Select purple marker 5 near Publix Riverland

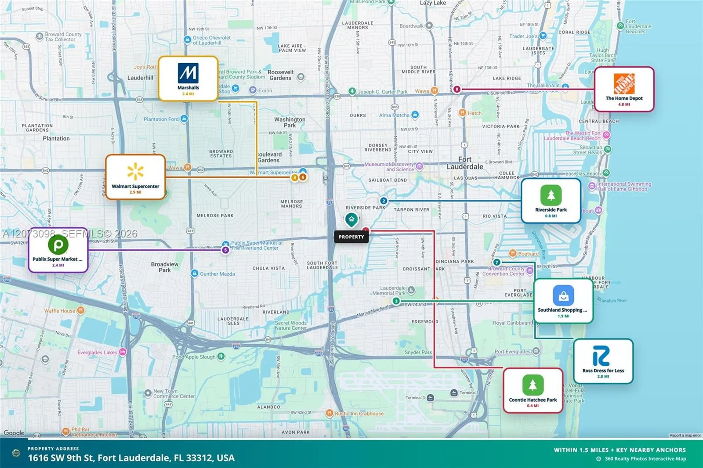225,250
